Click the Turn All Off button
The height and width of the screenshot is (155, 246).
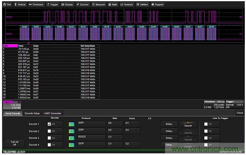click(15, 143)
